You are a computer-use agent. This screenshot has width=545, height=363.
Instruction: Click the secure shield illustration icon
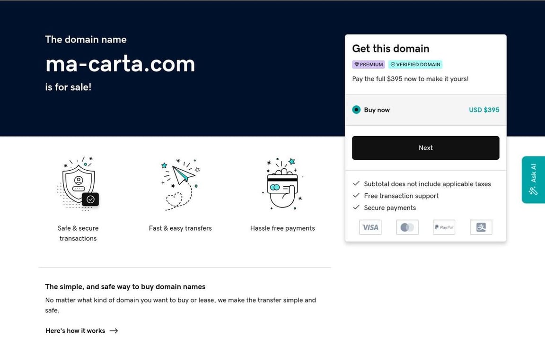[79, 183]
